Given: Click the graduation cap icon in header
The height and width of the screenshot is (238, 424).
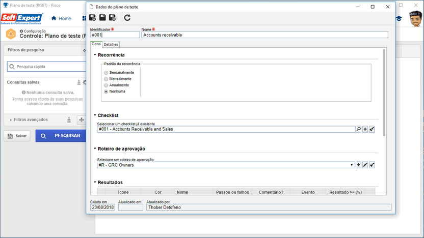Looking at the screenshot, I should 399,19.
